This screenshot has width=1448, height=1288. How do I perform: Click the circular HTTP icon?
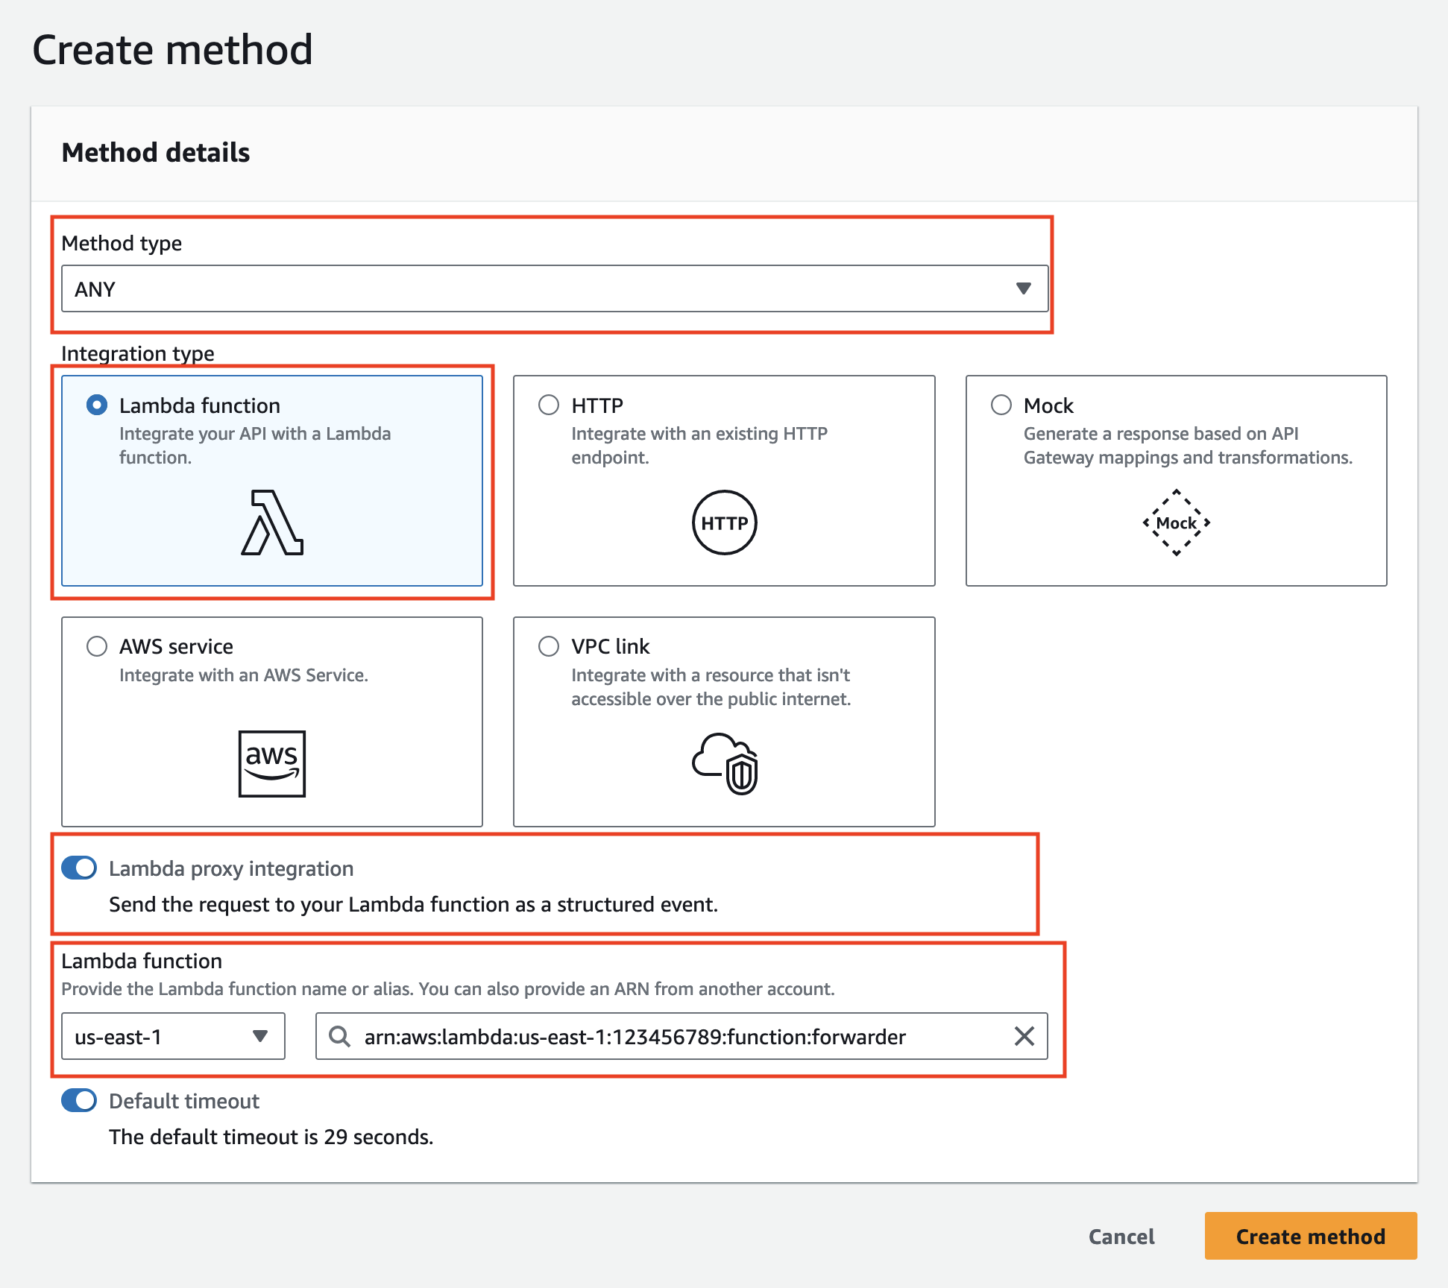click(x=725, y=523)
